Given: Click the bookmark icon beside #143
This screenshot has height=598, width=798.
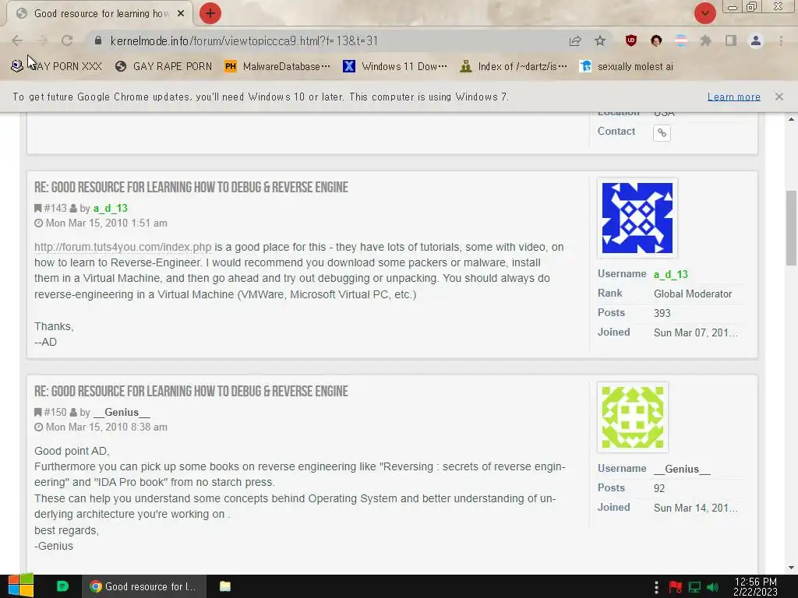Looking at the screenshot, I should (37, 208).
